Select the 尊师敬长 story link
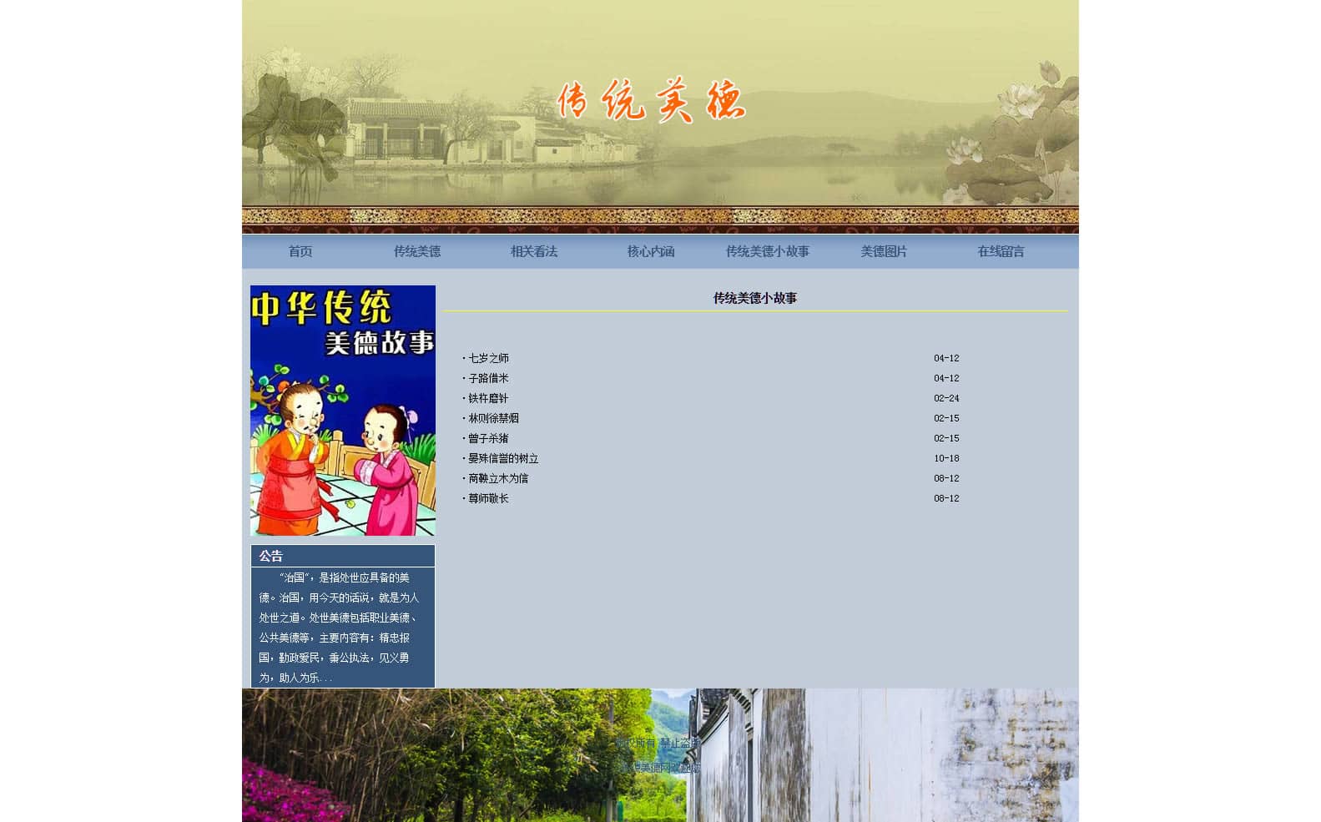 click(488, 498)
